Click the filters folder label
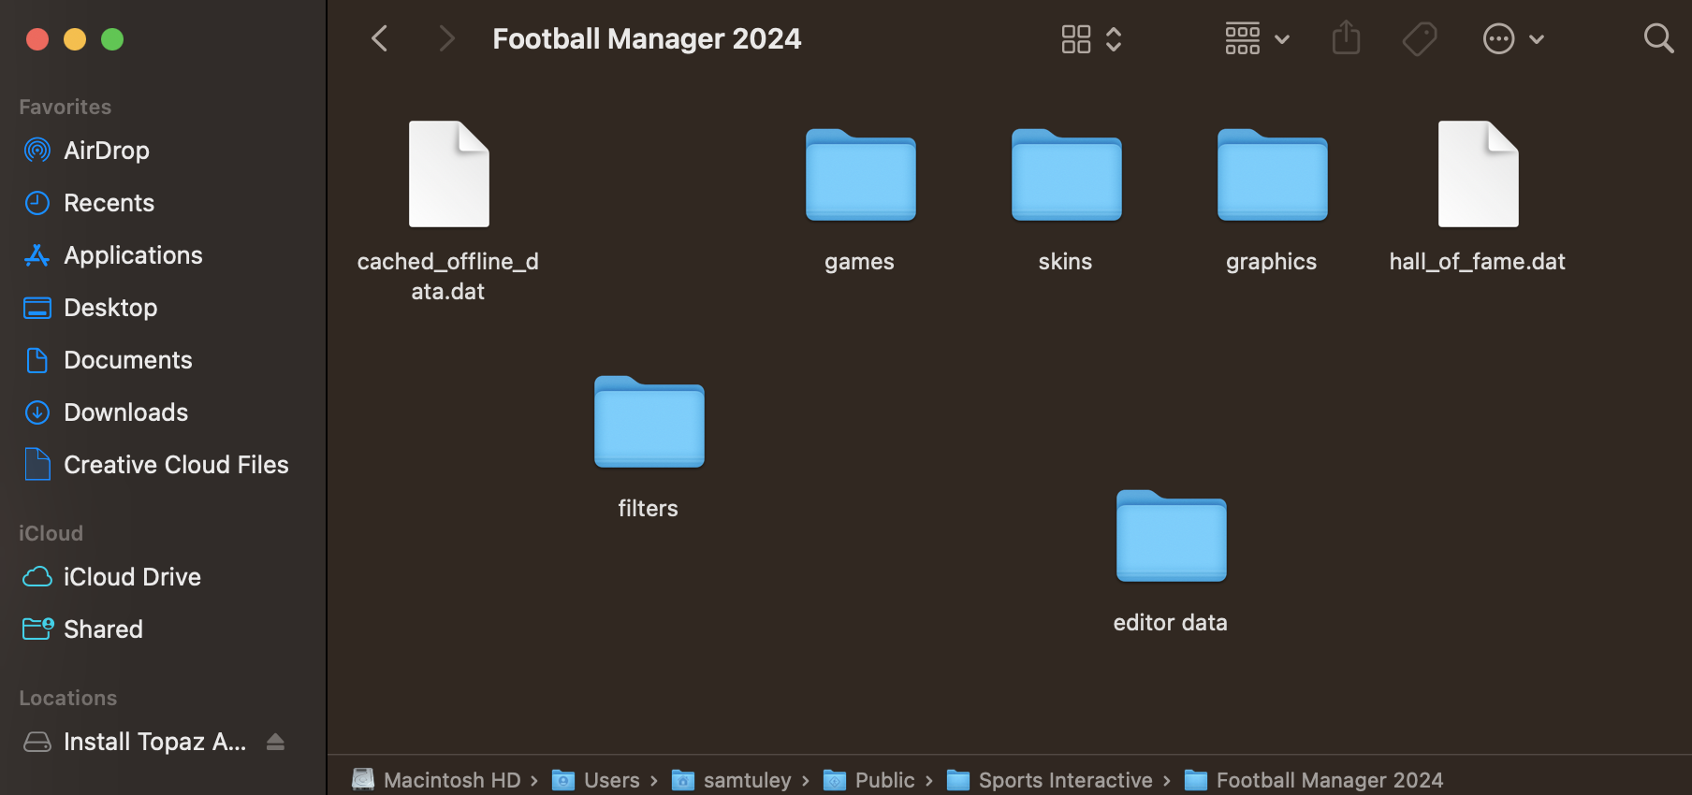Viewport: 1692px width, 795px height. (648, 509)
